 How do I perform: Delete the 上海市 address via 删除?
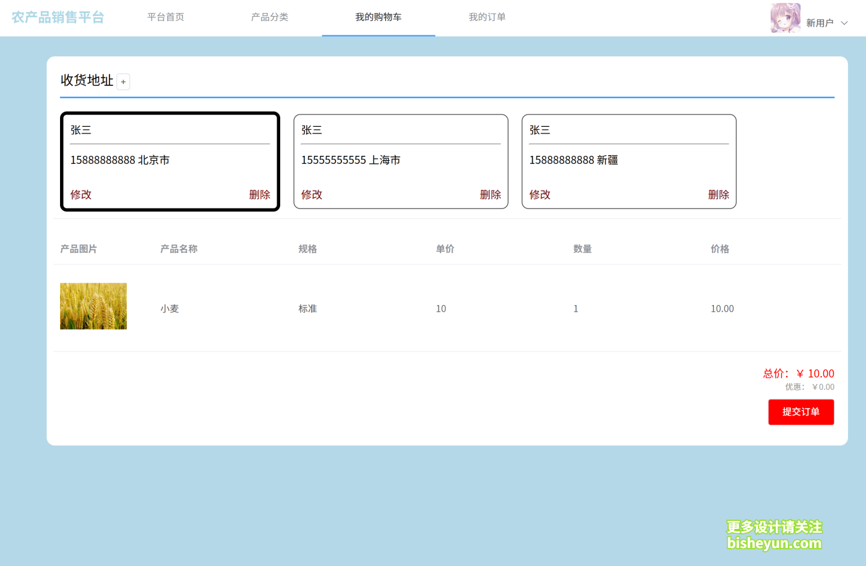pyautogui.click(x=491, y=194)
